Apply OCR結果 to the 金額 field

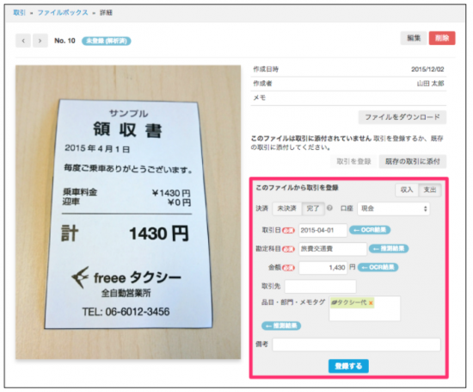[378, 267]
